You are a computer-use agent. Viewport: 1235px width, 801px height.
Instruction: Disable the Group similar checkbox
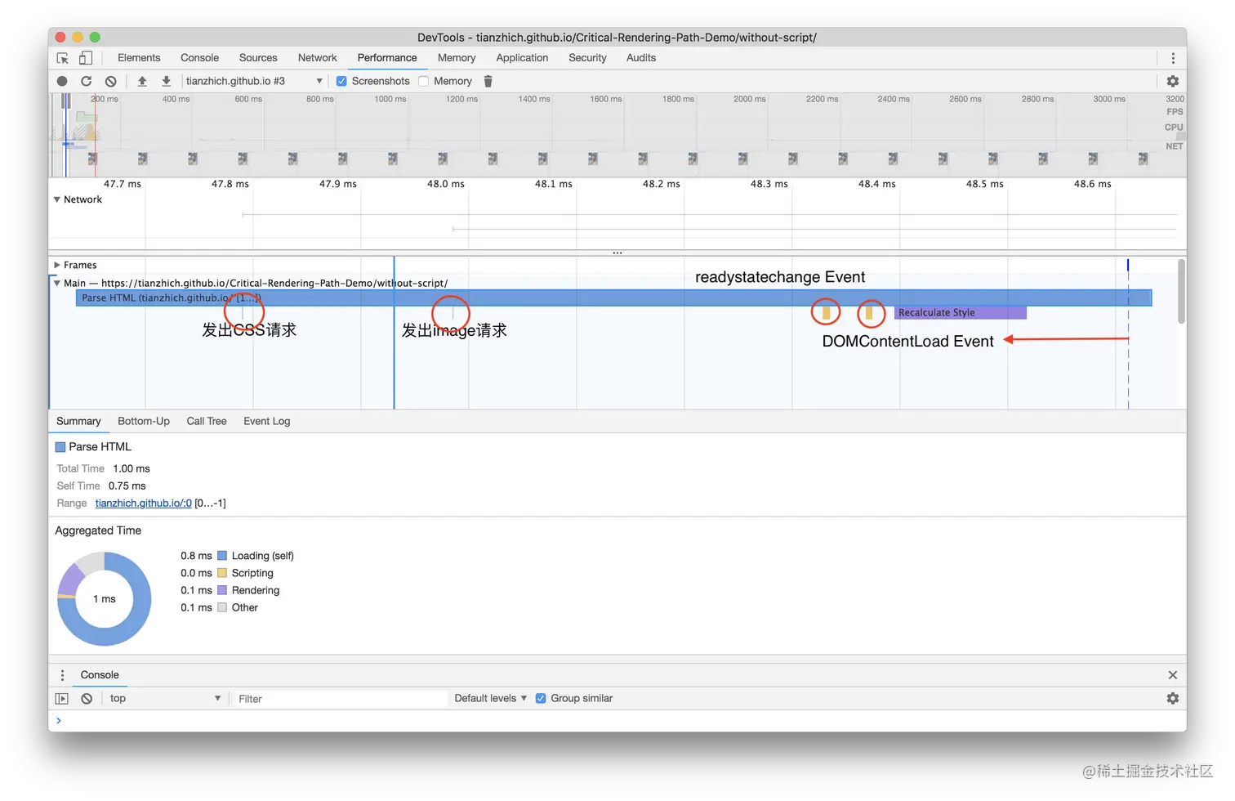click(x=541, y=699)
